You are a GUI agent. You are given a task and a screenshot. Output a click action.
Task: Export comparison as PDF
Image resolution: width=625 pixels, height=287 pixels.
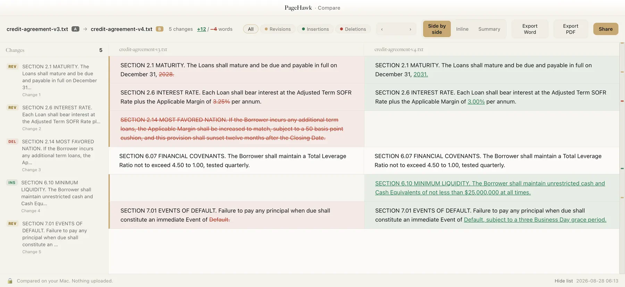pos(570,29)
